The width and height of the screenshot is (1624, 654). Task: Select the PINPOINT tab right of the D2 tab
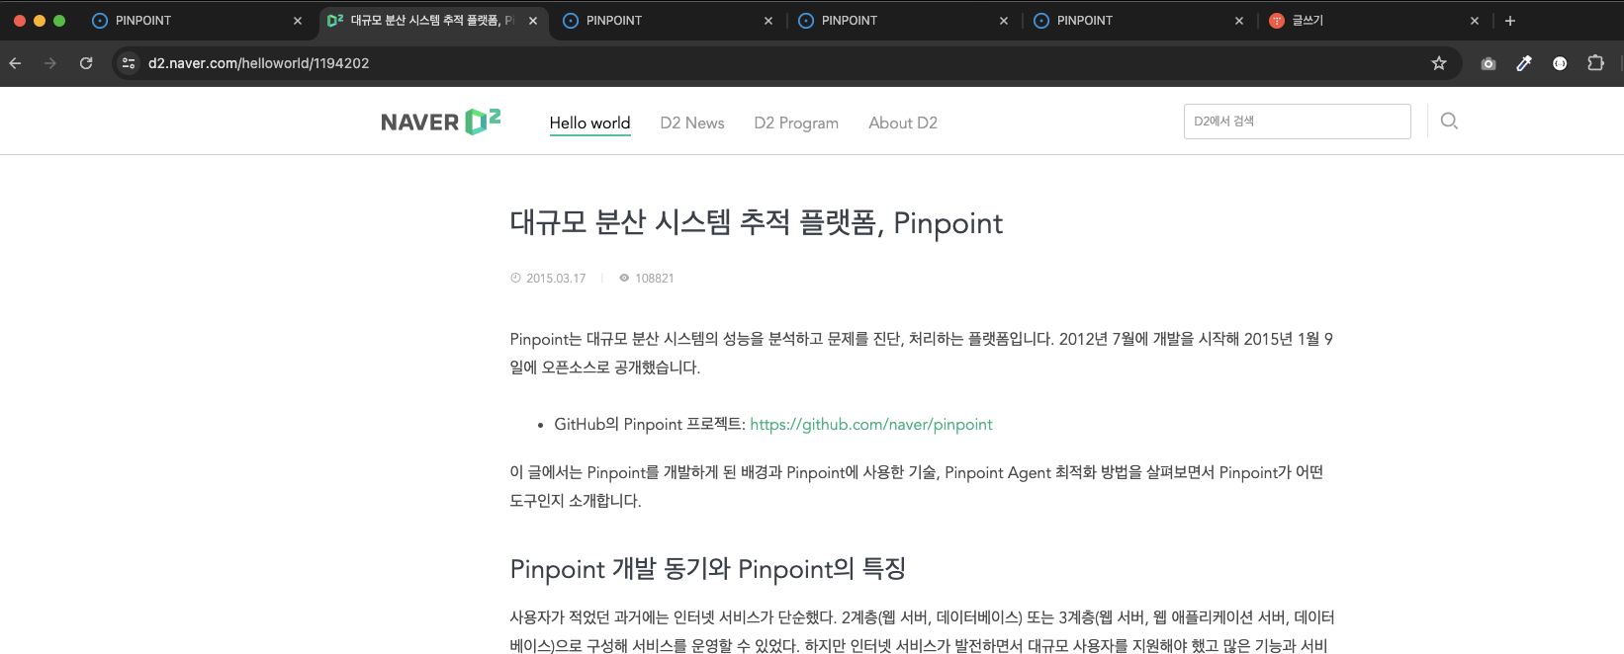point(668,21)
